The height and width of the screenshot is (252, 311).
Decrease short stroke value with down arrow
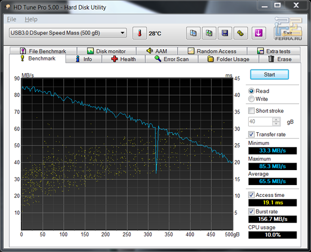[x=276, y=124]
